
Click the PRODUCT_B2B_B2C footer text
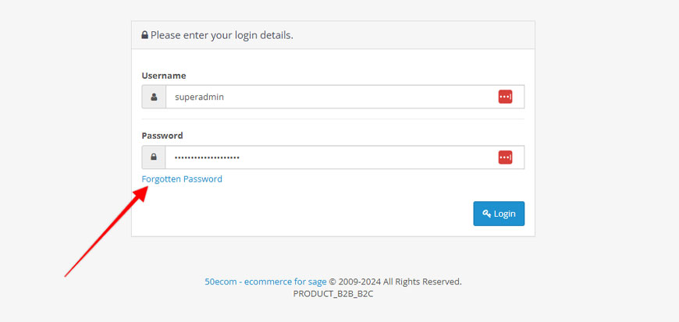pyautogui.click(x=333, y=294)
